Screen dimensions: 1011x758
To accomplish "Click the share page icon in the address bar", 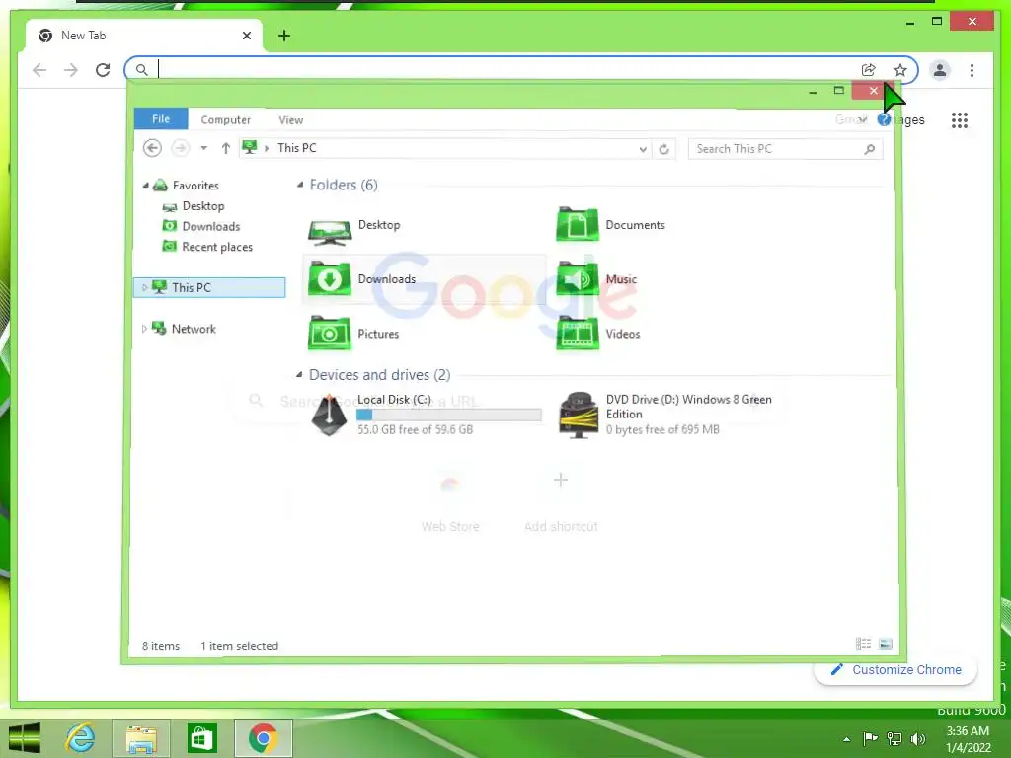I will coord(869,70).
